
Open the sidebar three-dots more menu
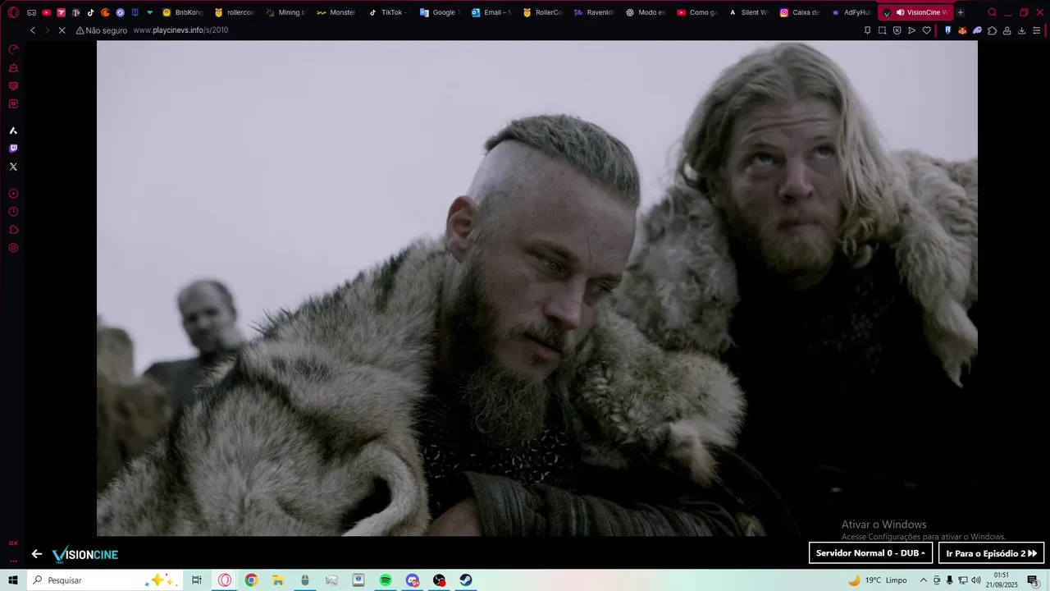pyautogui.click(x=13, y=561)
